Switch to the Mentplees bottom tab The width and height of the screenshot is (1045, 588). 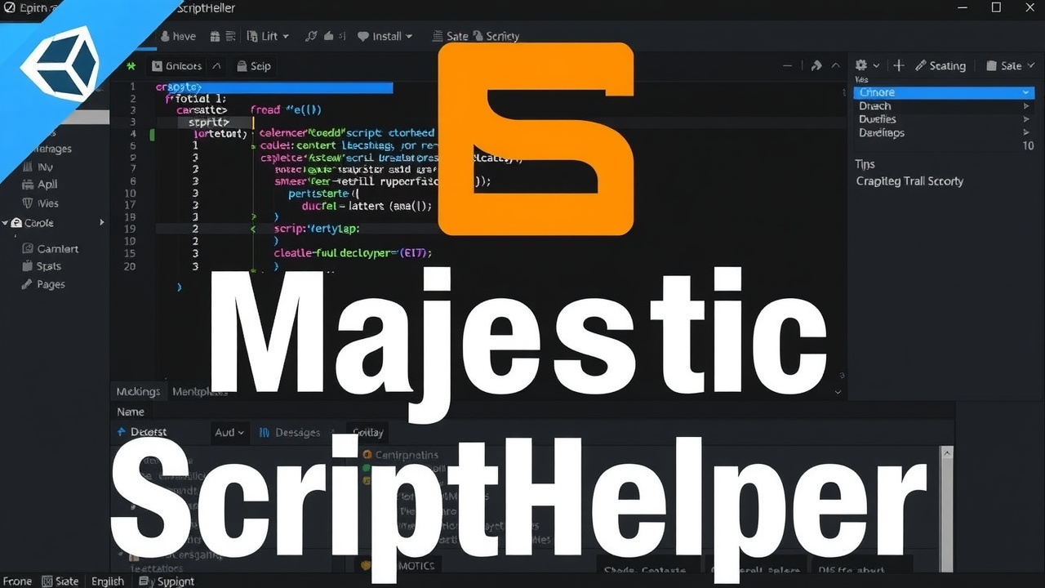click(x=200, y=391)
